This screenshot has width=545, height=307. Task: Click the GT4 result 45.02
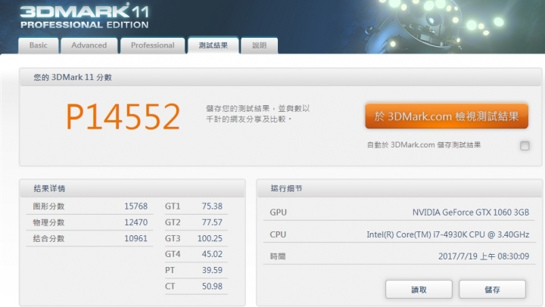tap(212, 254)
